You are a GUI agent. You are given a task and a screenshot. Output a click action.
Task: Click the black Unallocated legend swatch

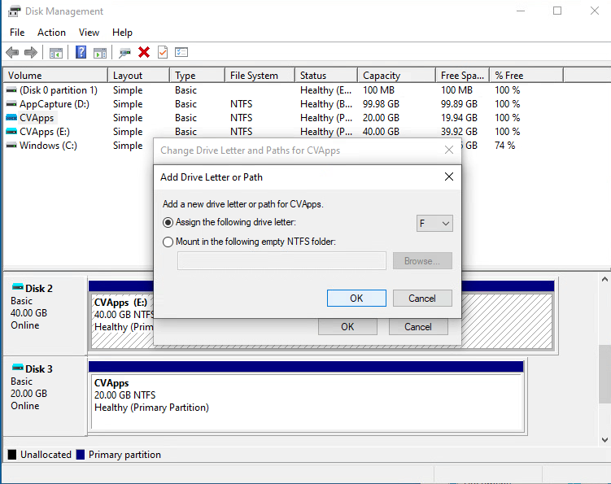click(12, 455)
